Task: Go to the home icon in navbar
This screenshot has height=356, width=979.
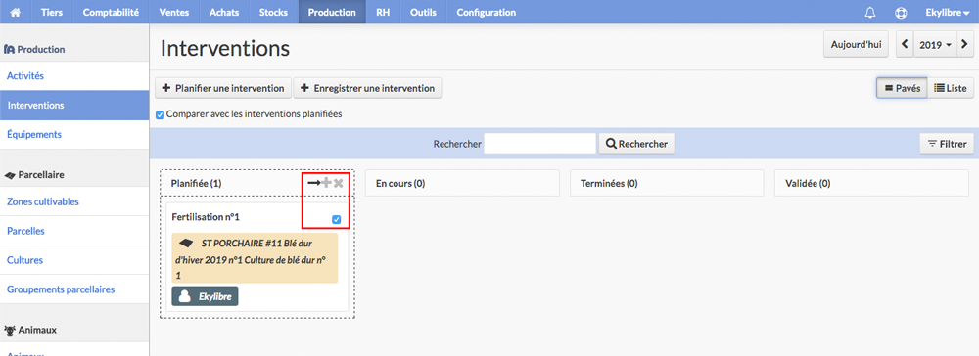Action: tap(15, 12)
